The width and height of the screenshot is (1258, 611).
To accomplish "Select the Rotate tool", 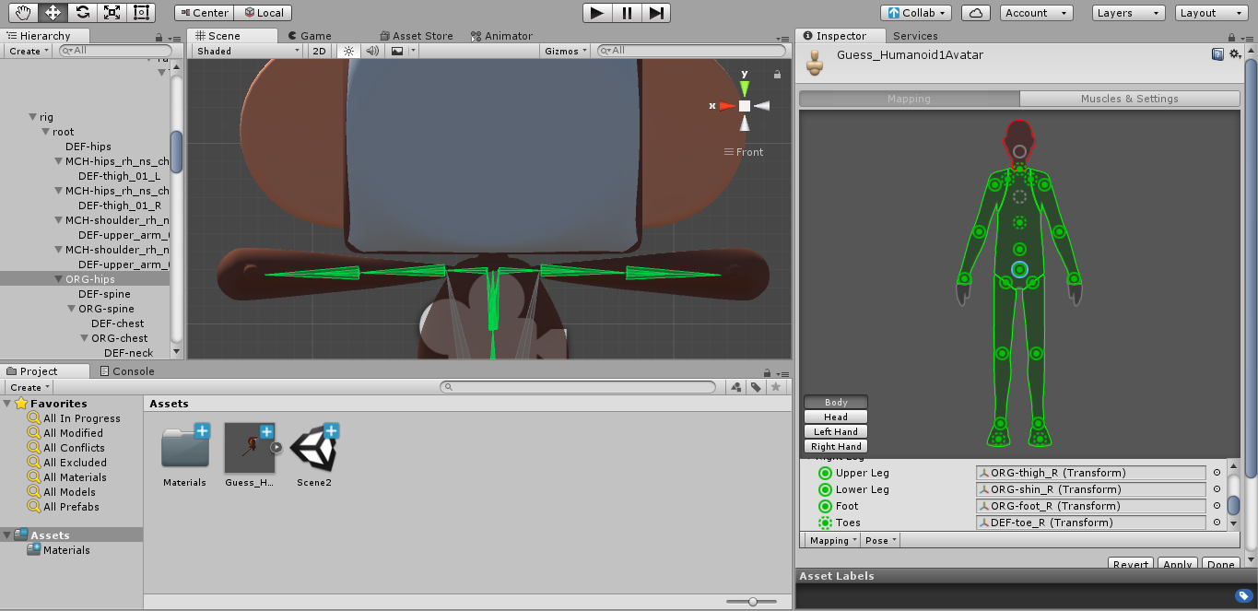I will coord(82,12).
